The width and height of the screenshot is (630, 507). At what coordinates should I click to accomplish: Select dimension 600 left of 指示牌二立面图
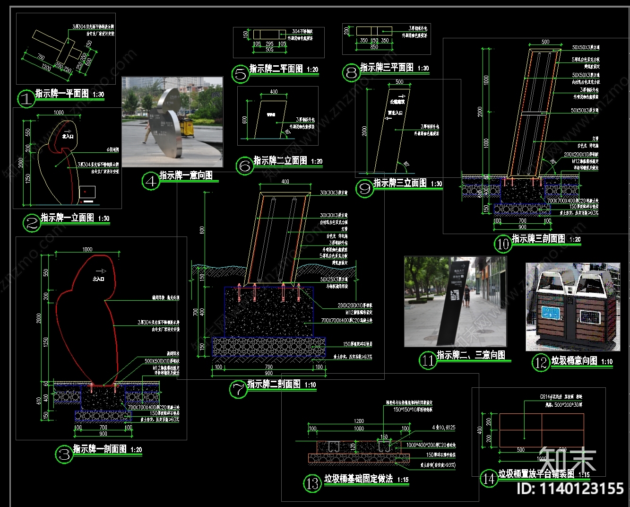pos(245,119)
